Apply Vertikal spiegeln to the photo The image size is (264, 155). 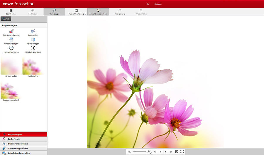(x=33, y=40)
